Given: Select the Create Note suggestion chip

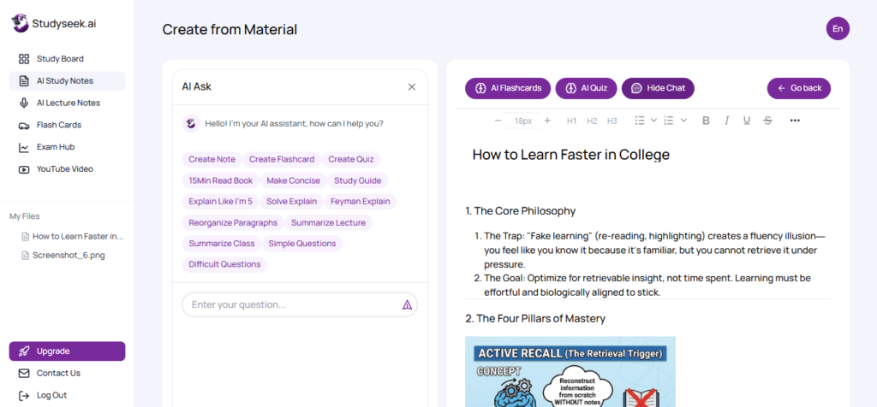Looking at the screenshot, I should [212, 159].
